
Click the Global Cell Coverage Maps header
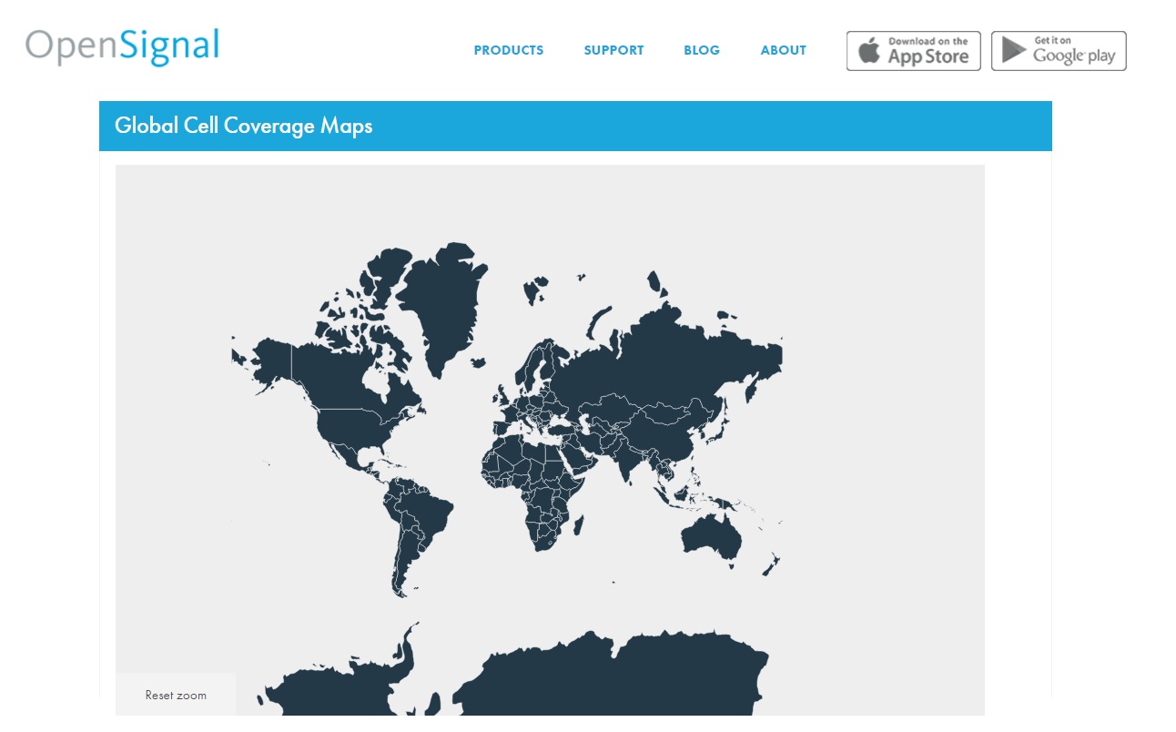(x=244, y=127)
